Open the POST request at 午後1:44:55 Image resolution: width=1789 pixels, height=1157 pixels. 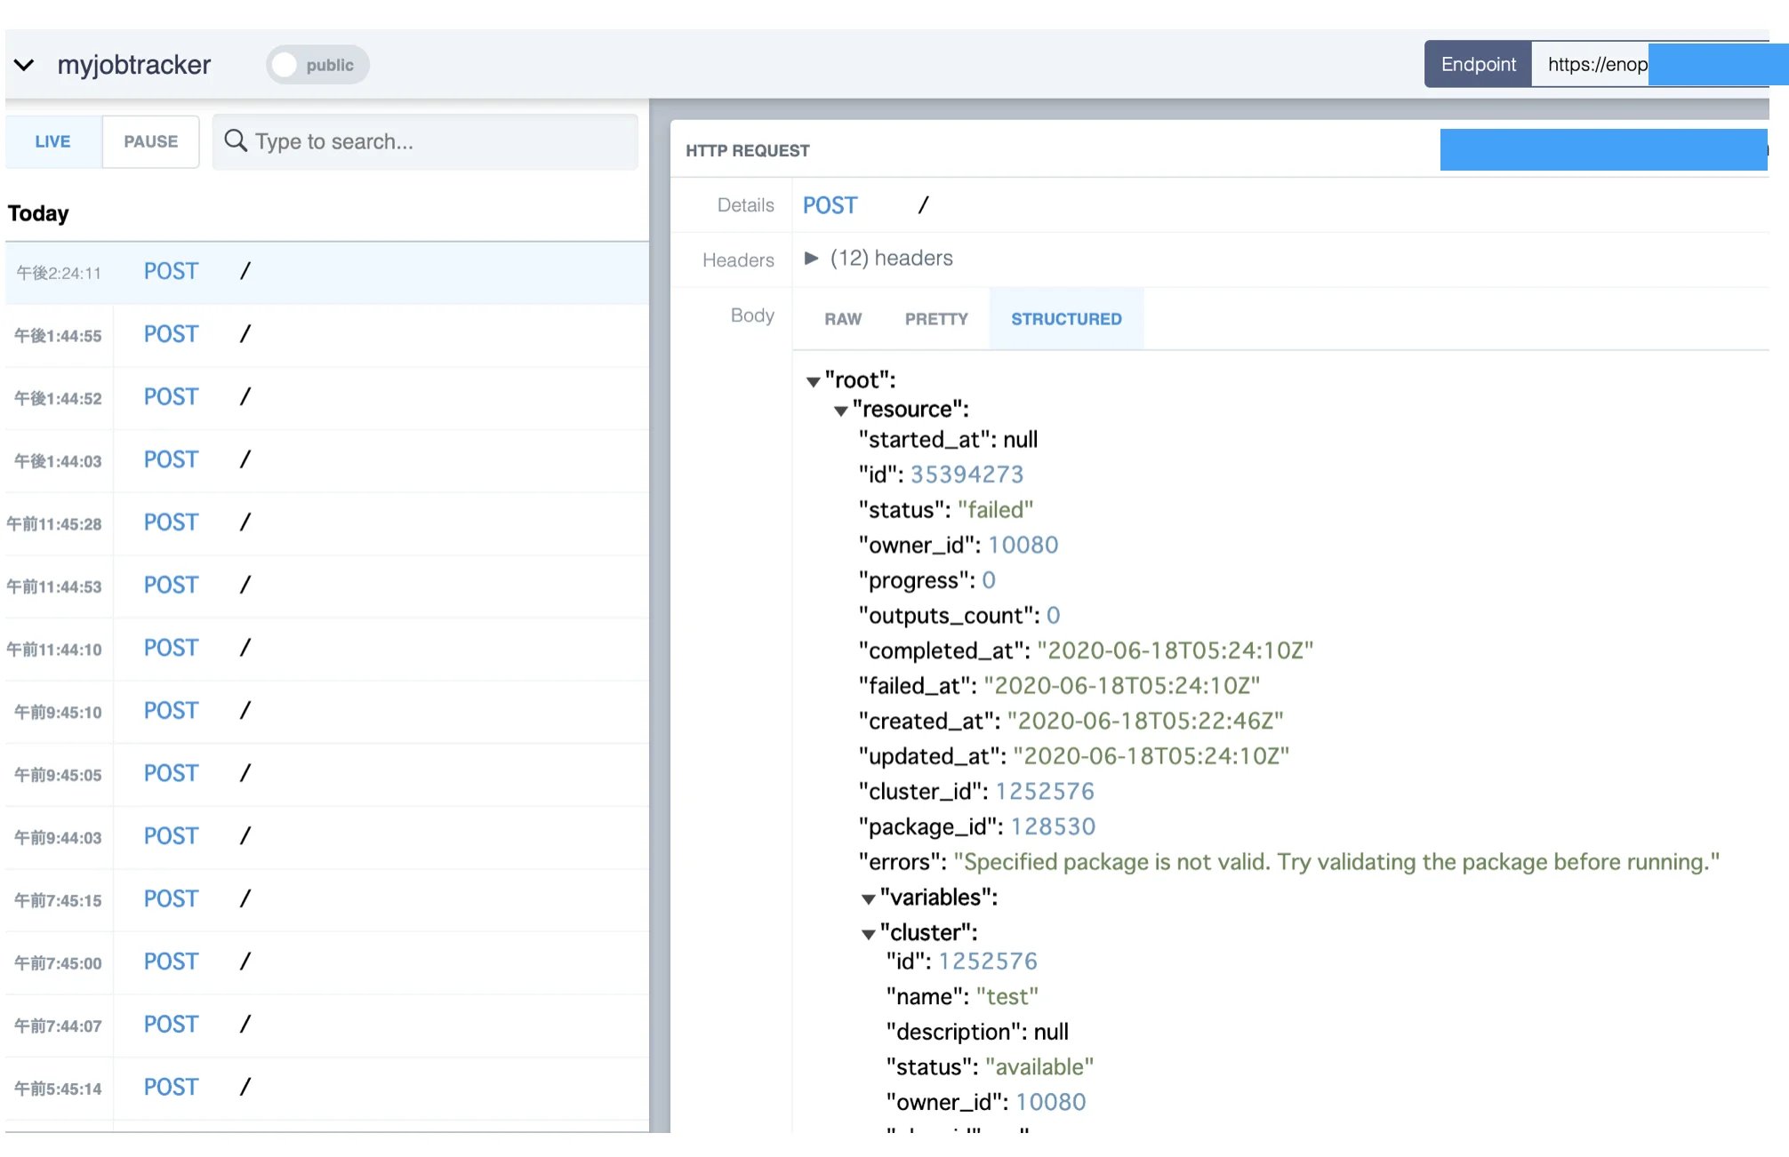click(x=326, y=335)
